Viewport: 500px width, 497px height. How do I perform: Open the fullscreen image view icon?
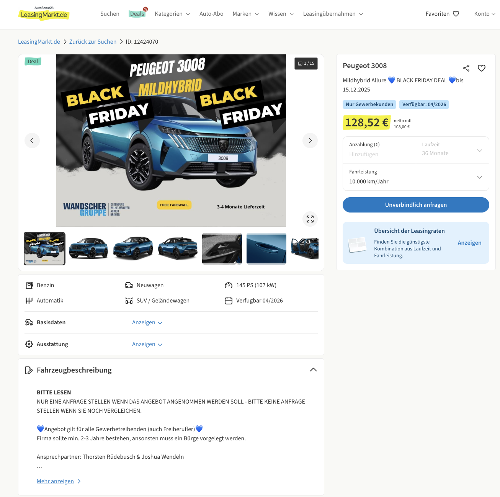310,219
